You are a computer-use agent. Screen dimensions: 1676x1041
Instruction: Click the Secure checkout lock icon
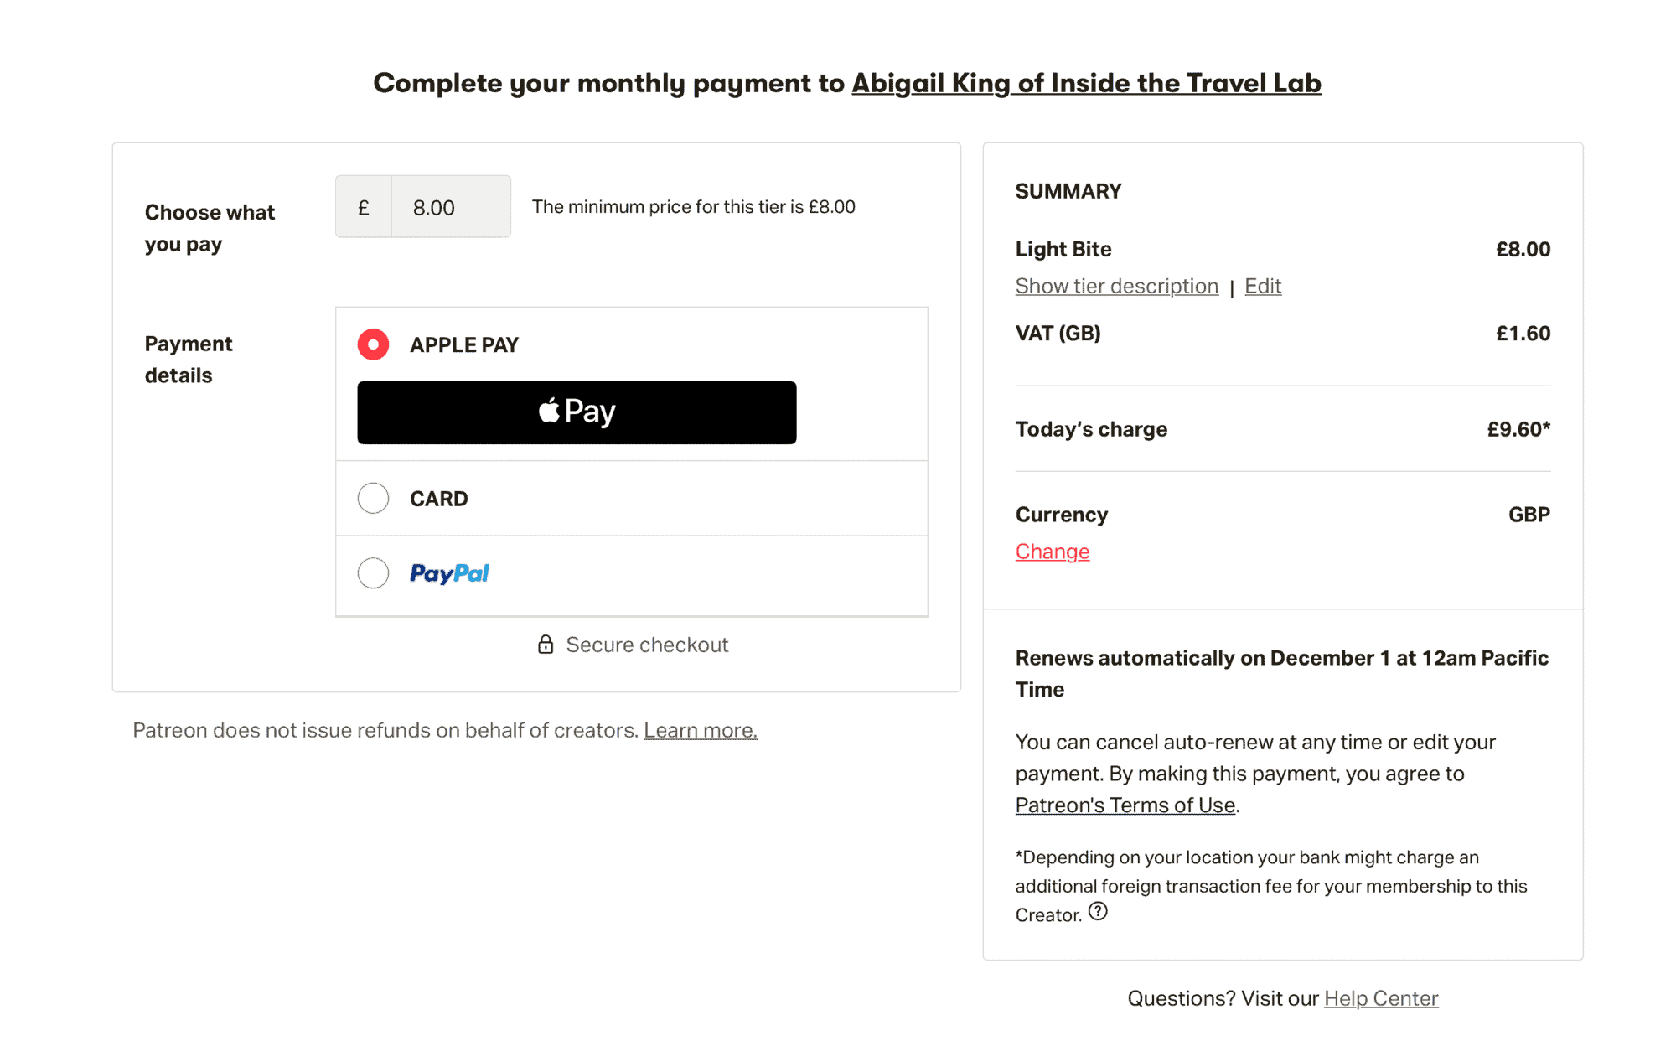tap(546, 645)
